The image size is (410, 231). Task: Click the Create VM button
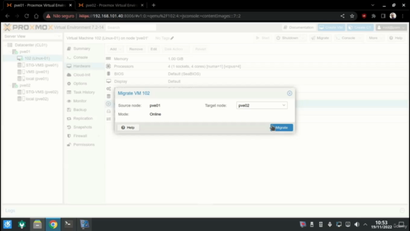[x=331, y=27]
